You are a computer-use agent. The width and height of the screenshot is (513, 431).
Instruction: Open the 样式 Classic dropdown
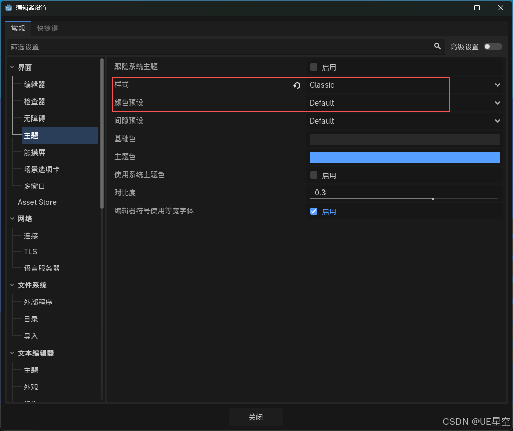(x=405, y=85)
